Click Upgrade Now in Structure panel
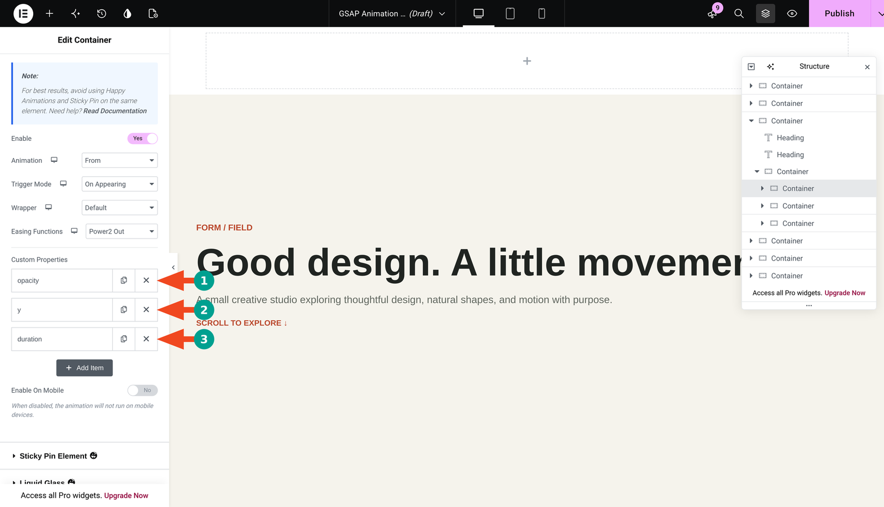884x507 pixels. (845, 293)
